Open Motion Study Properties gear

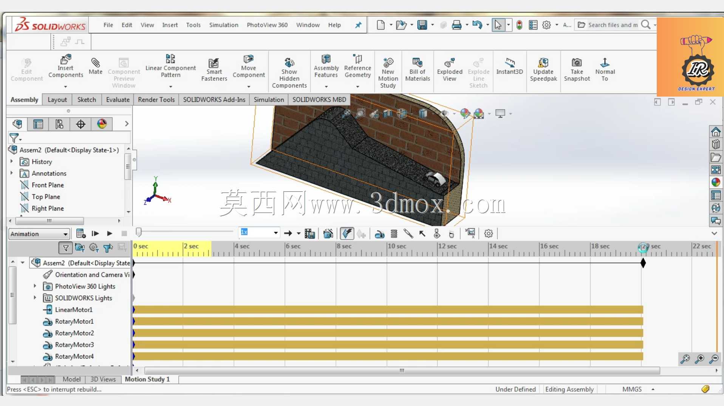coord(489,234)
